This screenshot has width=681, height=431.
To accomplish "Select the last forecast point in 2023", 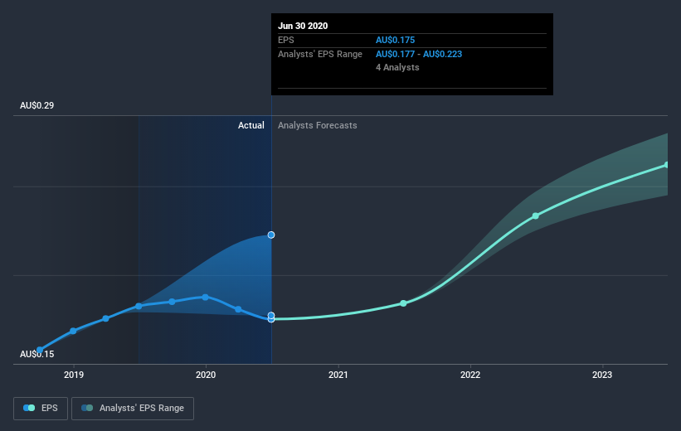I will click(667, 165).
